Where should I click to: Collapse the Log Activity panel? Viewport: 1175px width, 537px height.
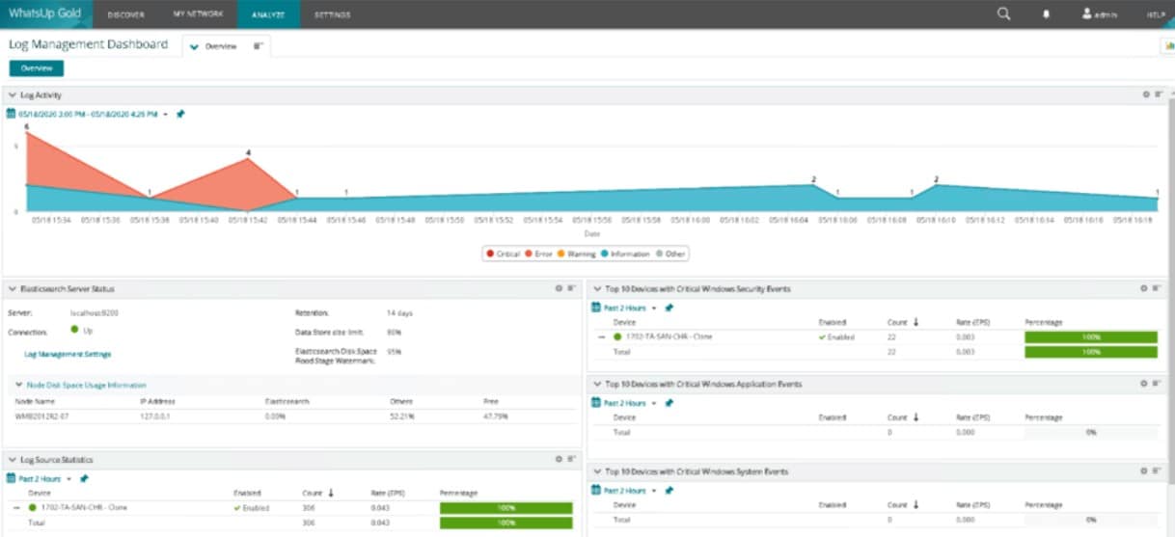coord(13,95)
